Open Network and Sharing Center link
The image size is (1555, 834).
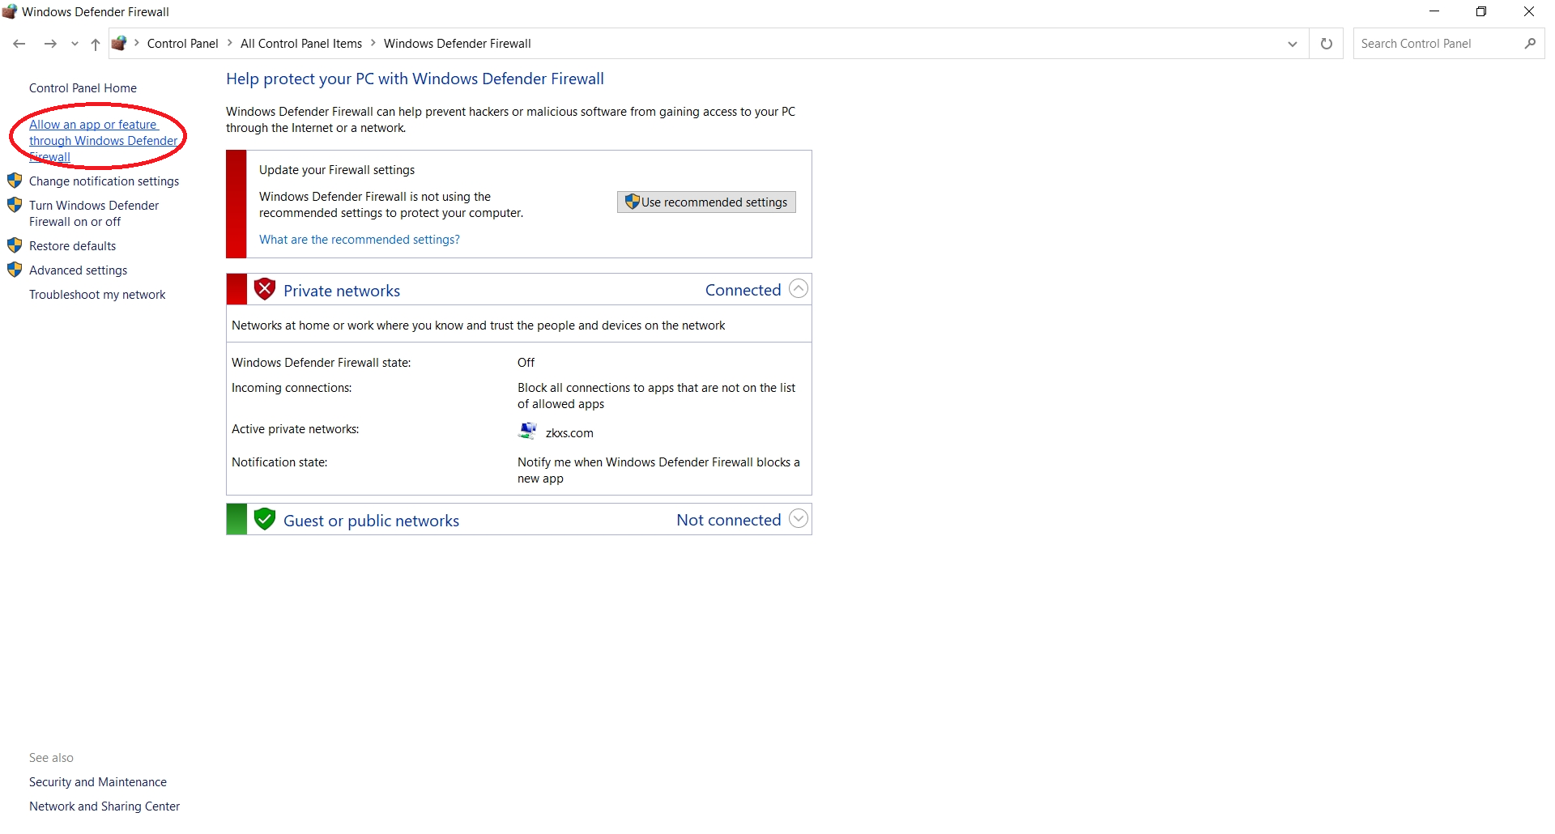coord(104,806)
